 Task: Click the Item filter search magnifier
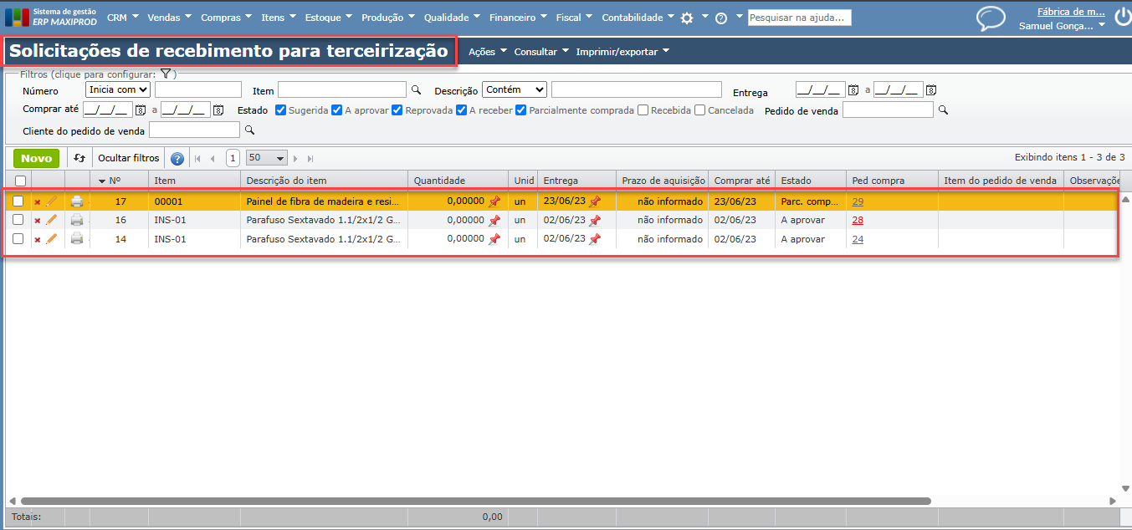(416, 89)
